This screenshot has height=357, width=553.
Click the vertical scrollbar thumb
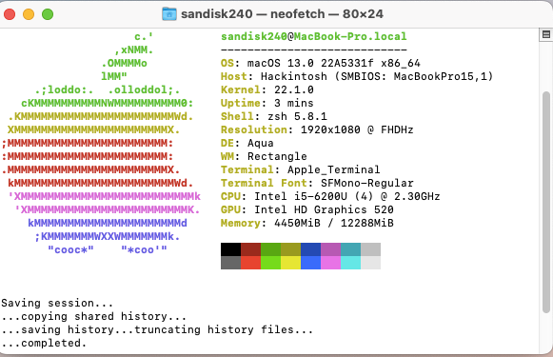[x=546, y=202]
